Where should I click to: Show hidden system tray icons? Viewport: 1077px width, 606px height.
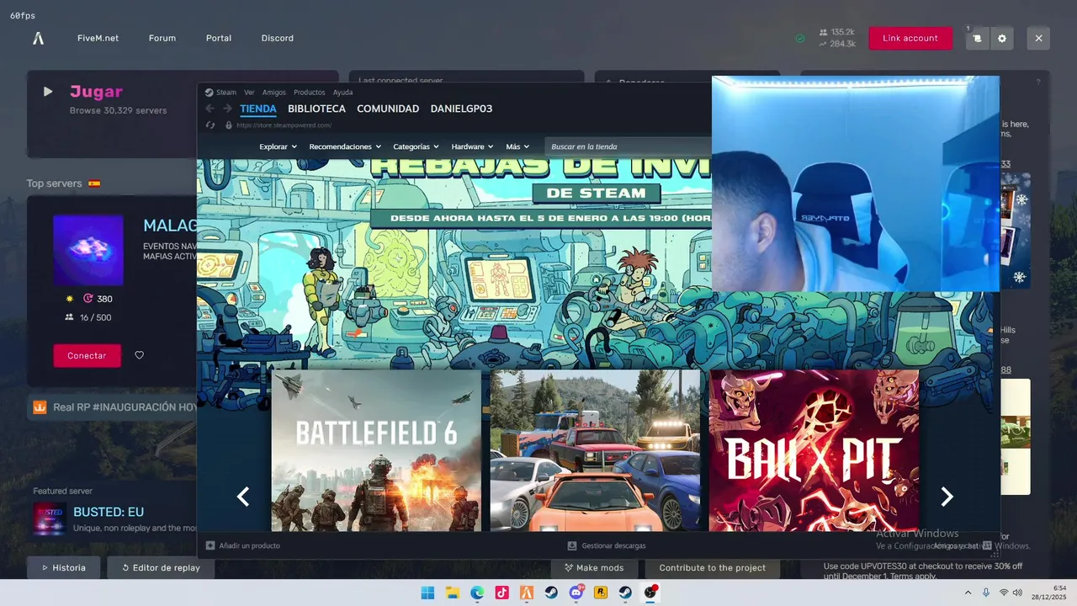968,593
